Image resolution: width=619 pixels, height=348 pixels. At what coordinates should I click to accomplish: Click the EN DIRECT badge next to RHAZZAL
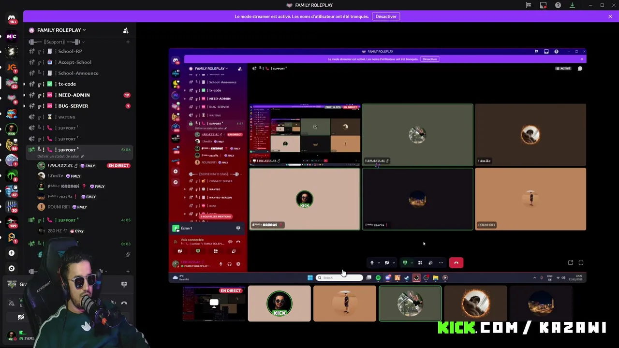point(118,166)
